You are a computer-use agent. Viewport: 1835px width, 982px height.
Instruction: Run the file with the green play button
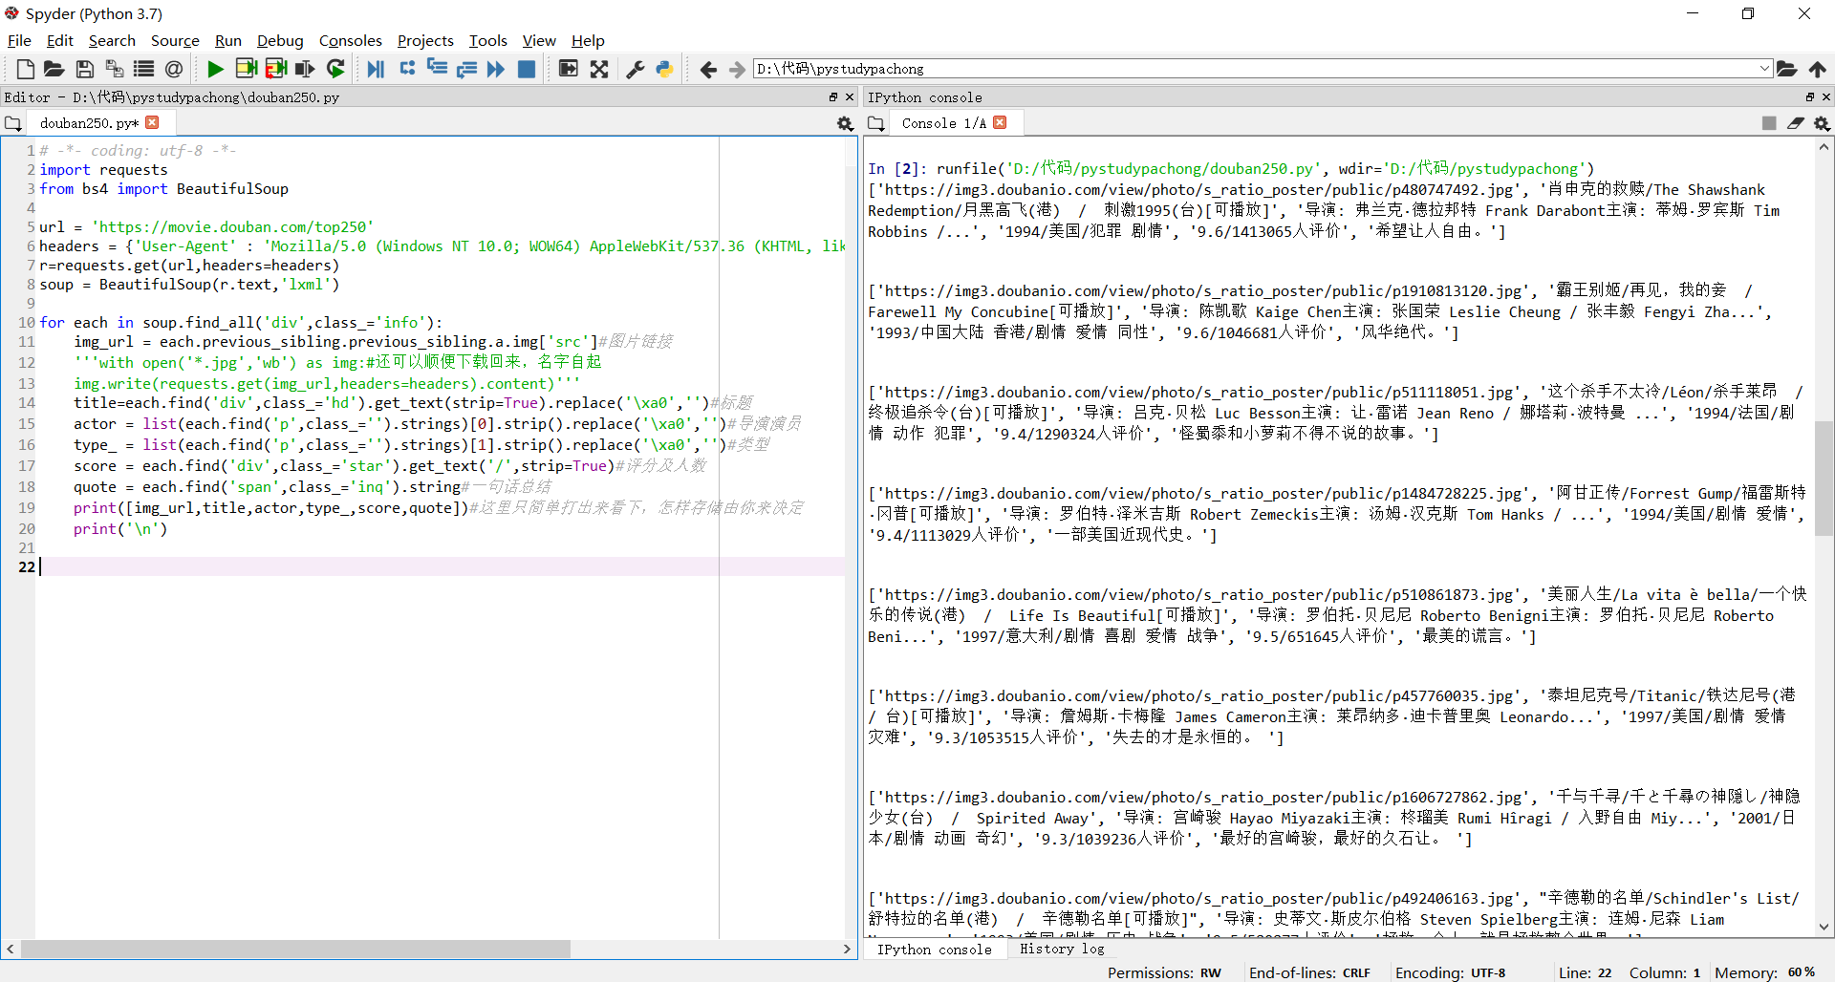coord(216,69)
